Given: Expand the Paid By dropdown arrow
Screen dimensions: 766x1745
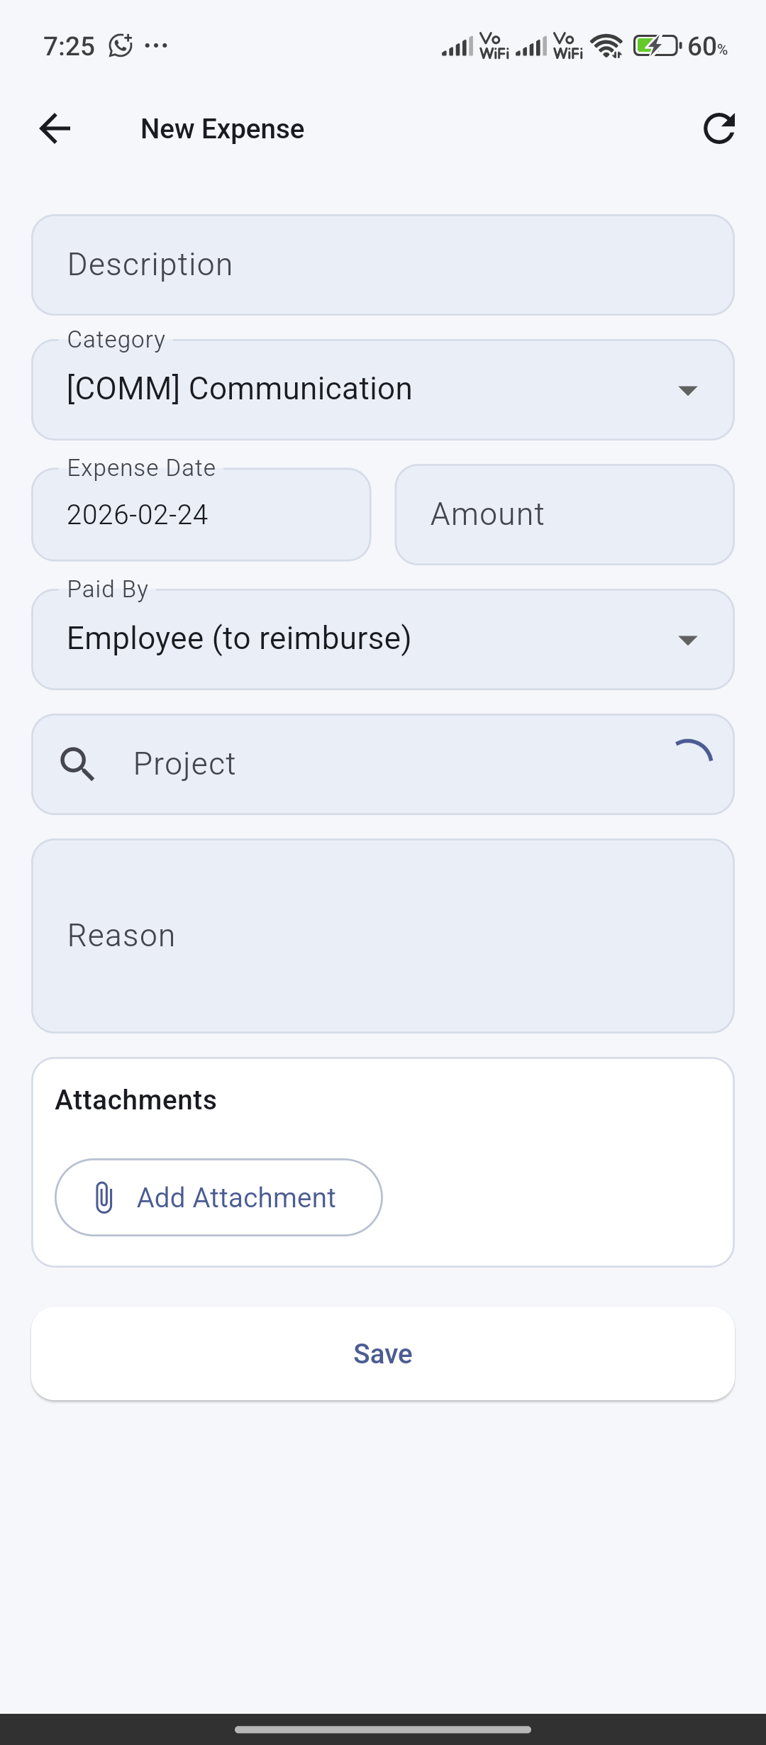Looking at the screenshot, I should [687, 640].
